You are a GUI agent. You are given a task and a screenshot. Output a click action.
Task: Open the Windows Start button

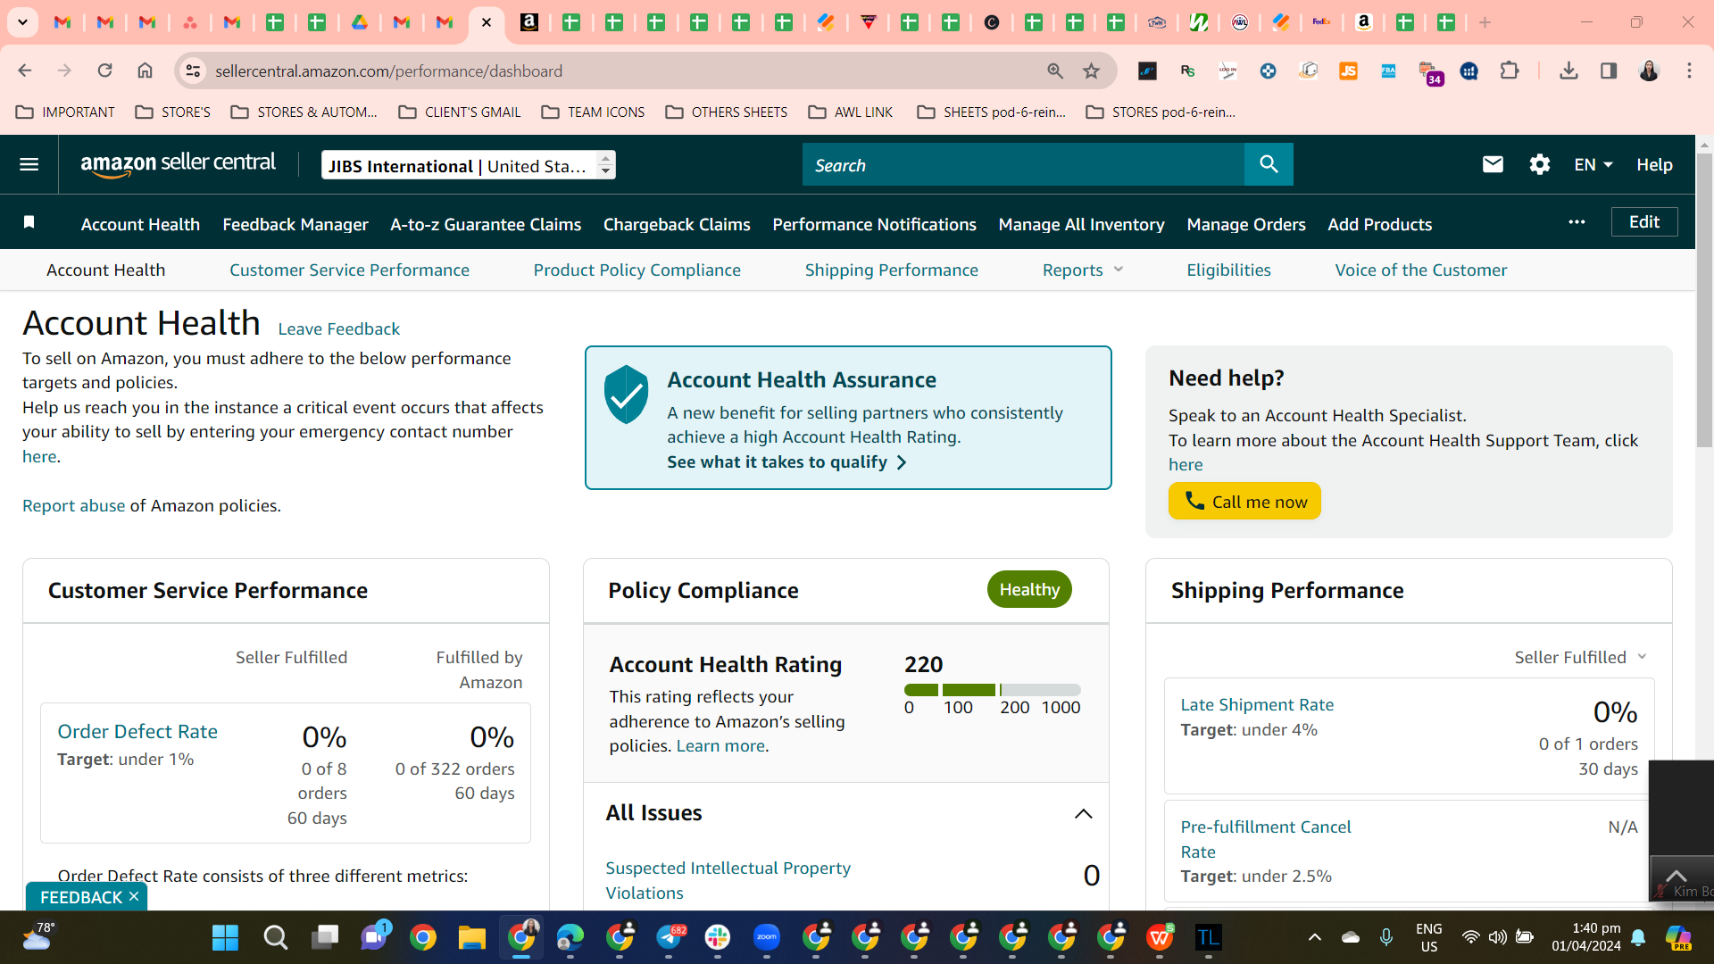[225, 937]
